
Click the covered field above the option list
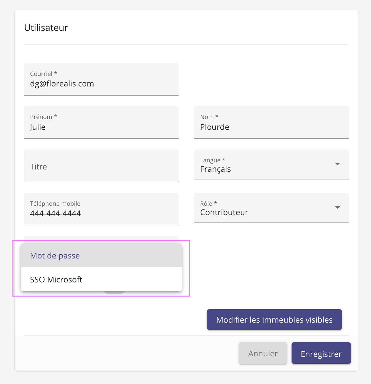tap(101, 240)
